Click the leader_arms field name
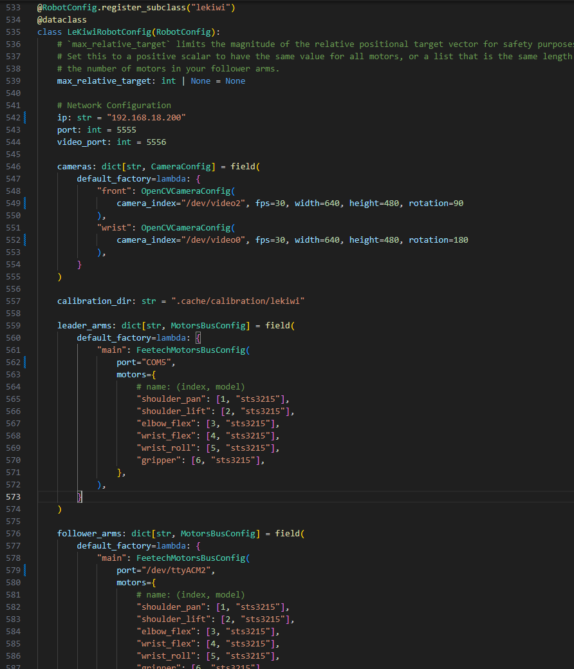The image size is (574, 669). (x=84, y=326)
